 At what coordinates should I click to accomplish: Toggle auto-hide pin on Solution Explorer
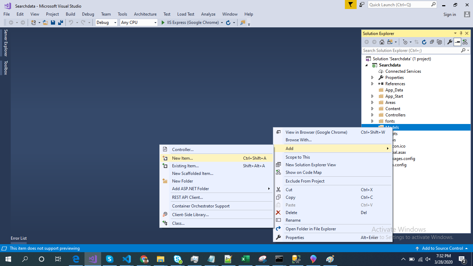[461, 34]
